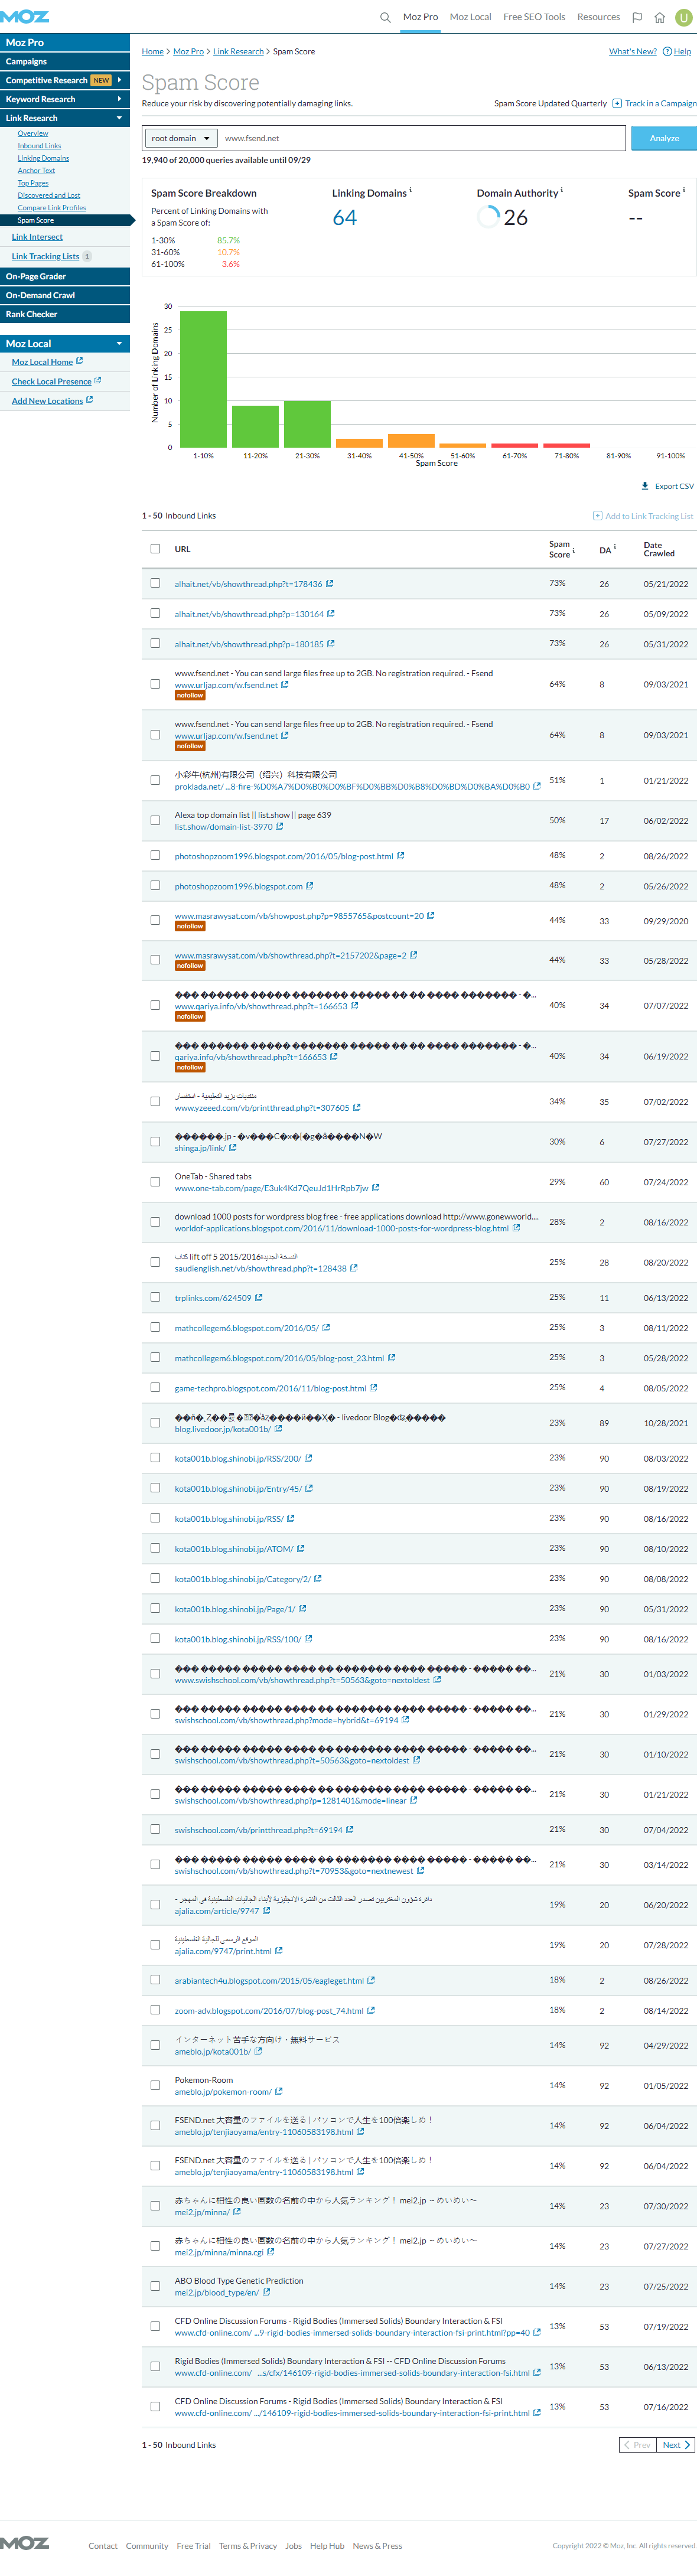The image size is (697, 2576).
Task: Click the Domain Authority 26 progress ring
Action: pyautogui.click(x=489, y=217)
